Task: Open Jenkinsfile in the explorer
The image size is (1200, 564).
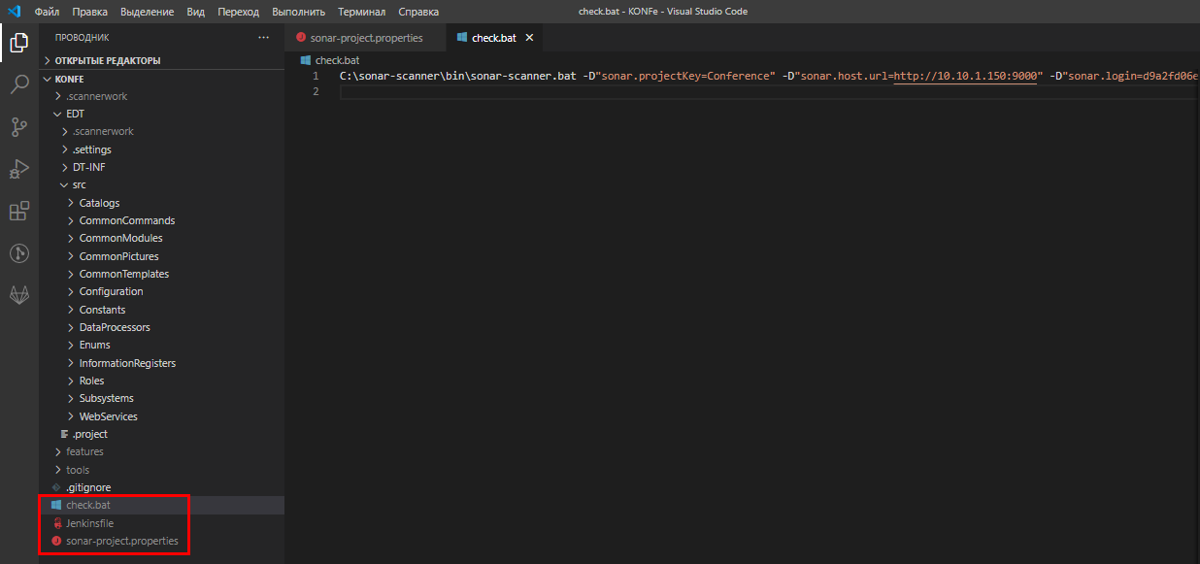Action: coord(89,523)
